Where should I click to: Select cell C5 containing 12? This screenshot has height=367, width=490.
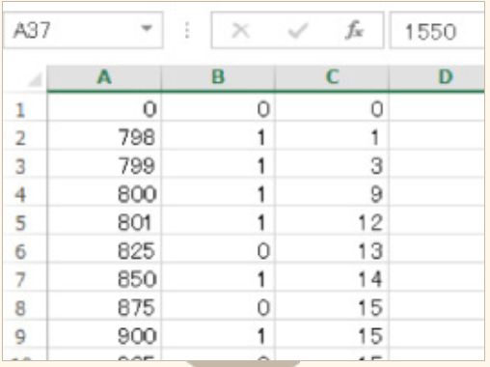point(332,223)
